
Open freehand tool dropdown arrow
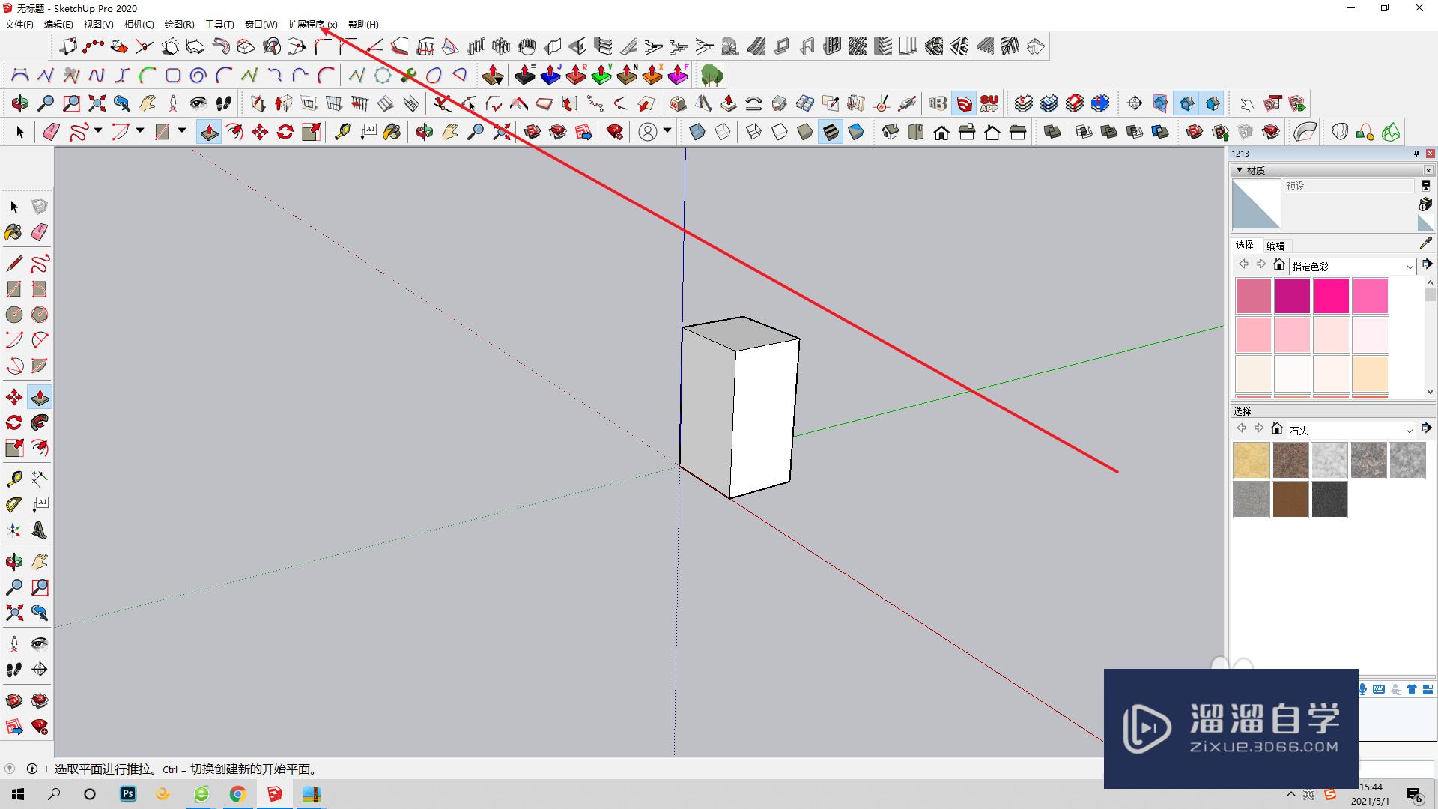click(98, 132)
